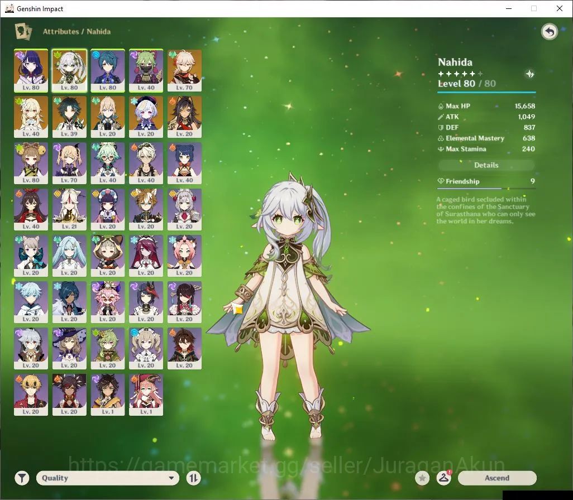Open the character filter funnel
Screen dimensions: 573x500
coord(22,478)
